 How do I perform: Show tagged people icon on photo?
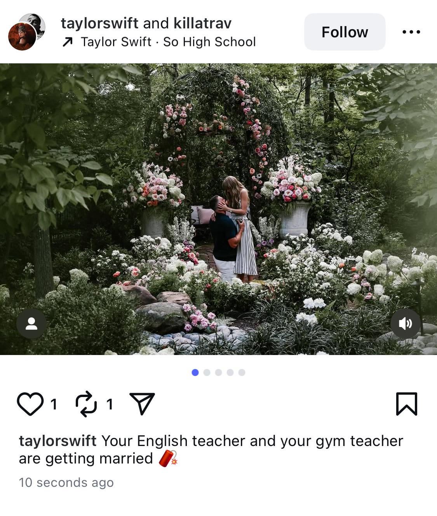click(x=31, y=324)
